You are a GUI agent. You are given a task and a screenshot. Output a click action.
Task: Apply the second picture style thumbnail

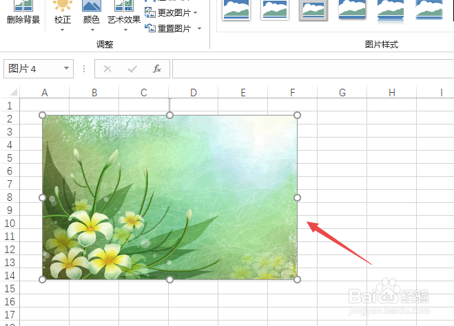click(x=274, y=9)
